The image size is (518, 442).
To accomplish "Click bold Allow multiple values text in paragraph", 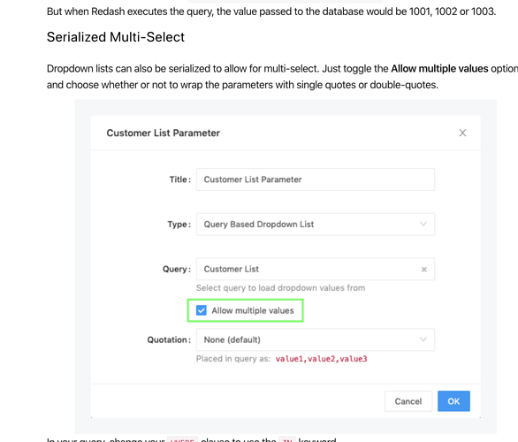I will point(439,69).
